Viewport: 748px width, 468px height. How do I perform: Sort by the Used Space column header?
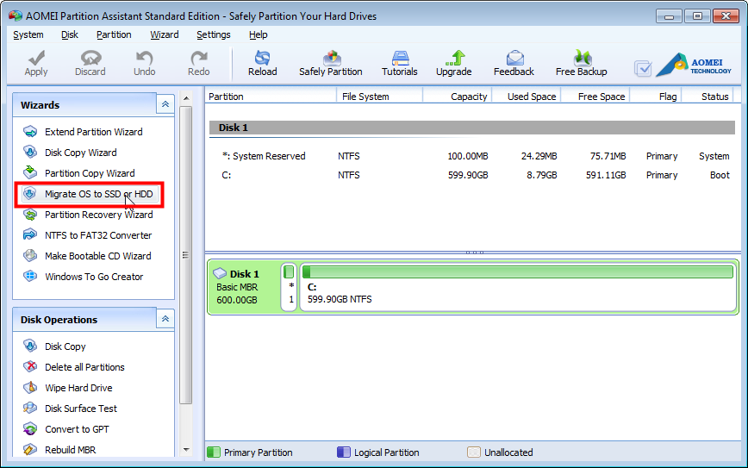pos(527,97)
